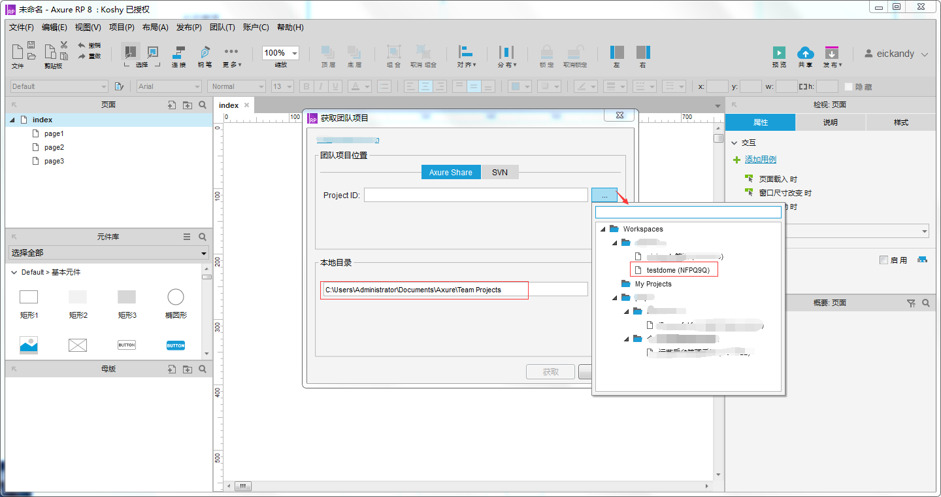Click the Cut scissors icon
This screenshot has height=497, width=941.
click(x=64, y=44)
